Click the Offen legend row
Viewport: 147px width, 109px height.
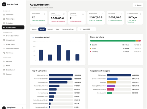coord(115,48)
